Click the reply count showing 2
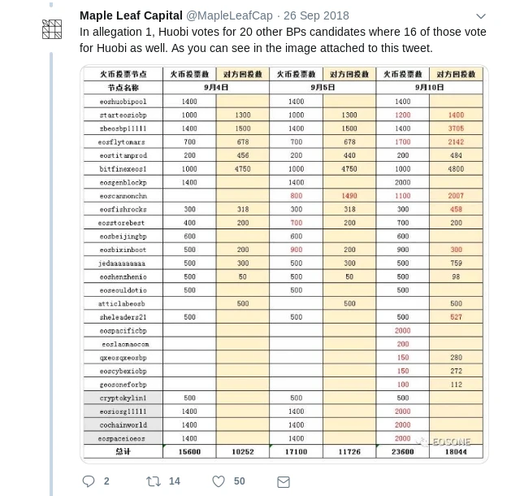This screenshot has width=520, height=496. [x=106, y=481]
